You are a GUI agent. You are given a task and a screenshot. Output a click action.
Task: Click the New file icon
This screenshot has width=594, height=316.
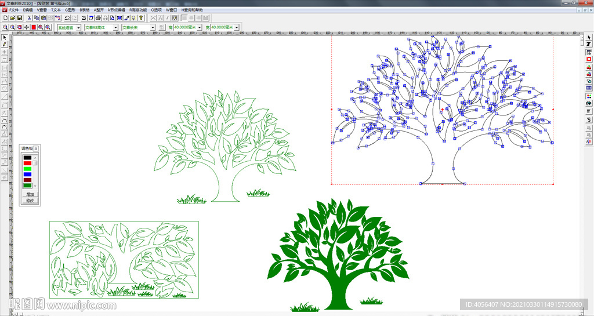5,18
